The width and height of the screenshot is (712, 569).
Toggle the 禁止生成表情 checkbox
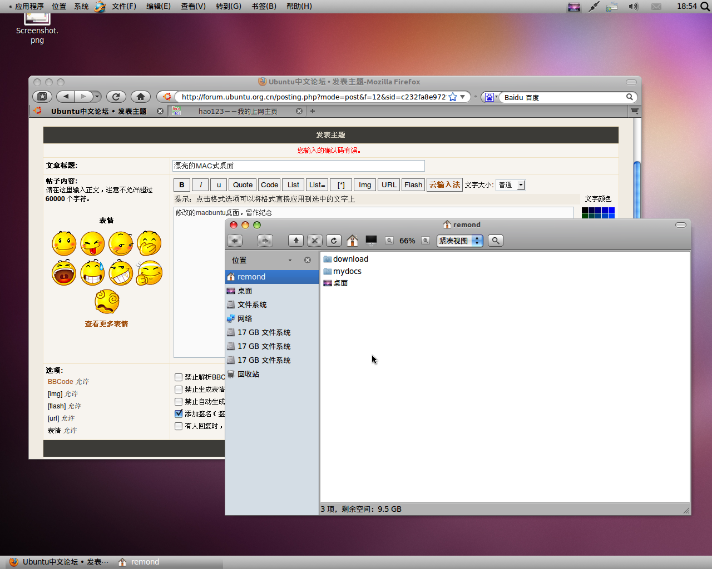click(x=179, y=390)
